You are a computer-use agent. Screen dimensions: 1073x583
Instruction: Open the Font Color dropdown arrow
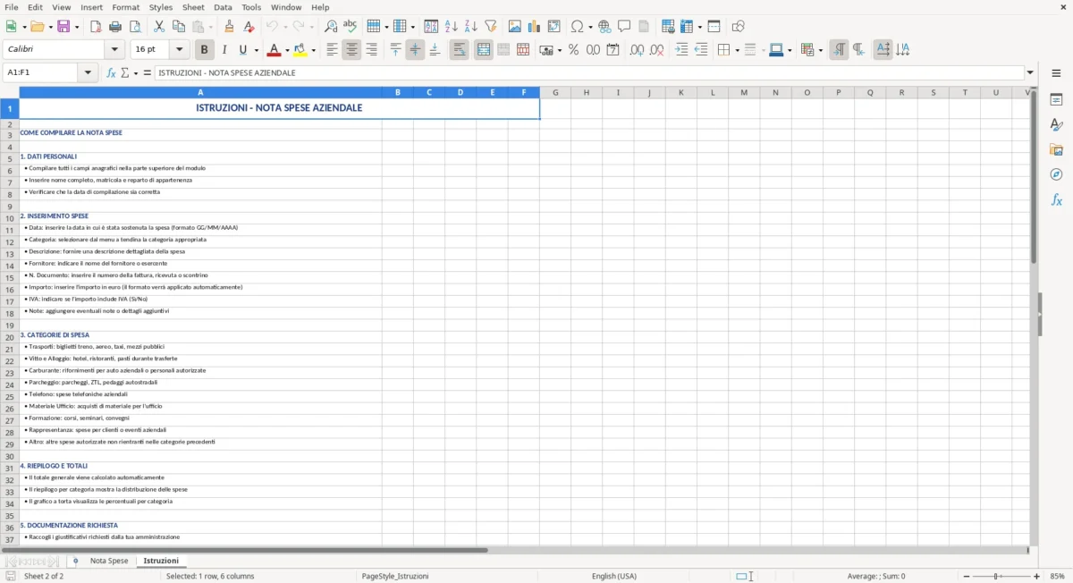tap(286, 50)
